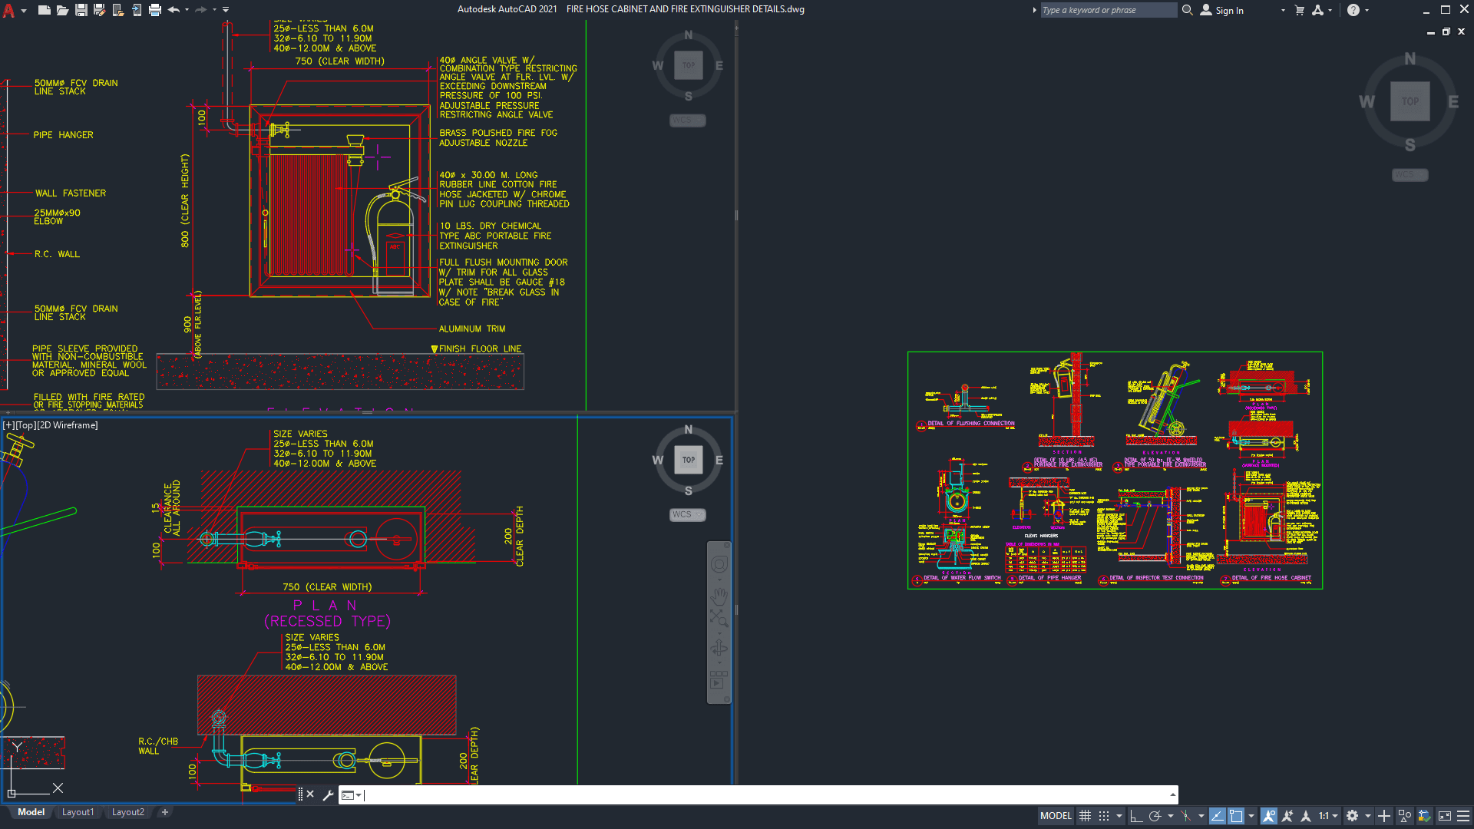Image resolution: width=1474 pixels, height=829 pixels.
Task: Undo the last action with the Undo arrow
Action: click(x=174, y=10)
